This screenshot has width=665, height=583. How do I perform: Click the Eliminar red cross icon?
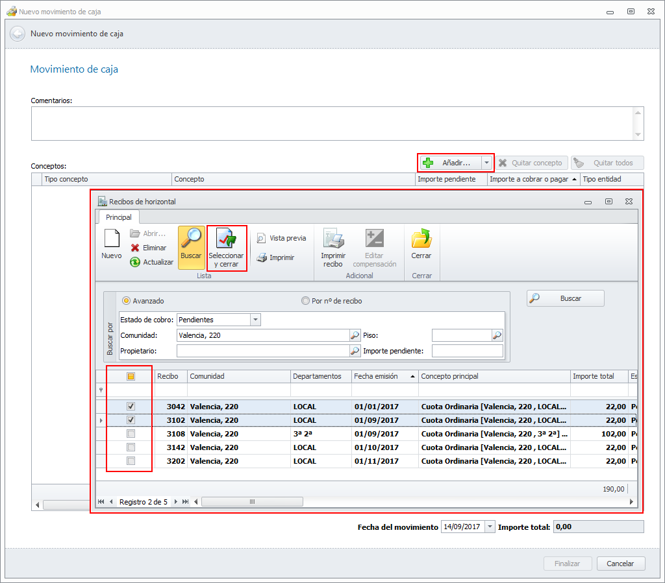click(135, 248)
